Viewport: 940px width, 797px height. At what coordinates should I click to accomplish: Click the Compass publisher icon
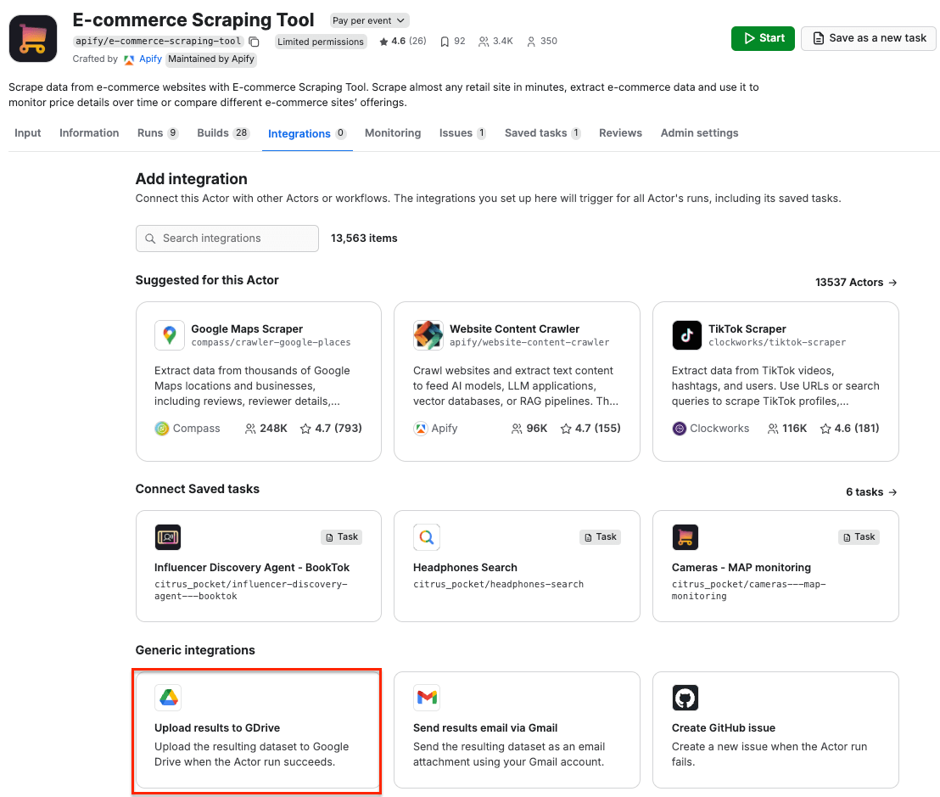pyautogui.click(x=162, y=428)
